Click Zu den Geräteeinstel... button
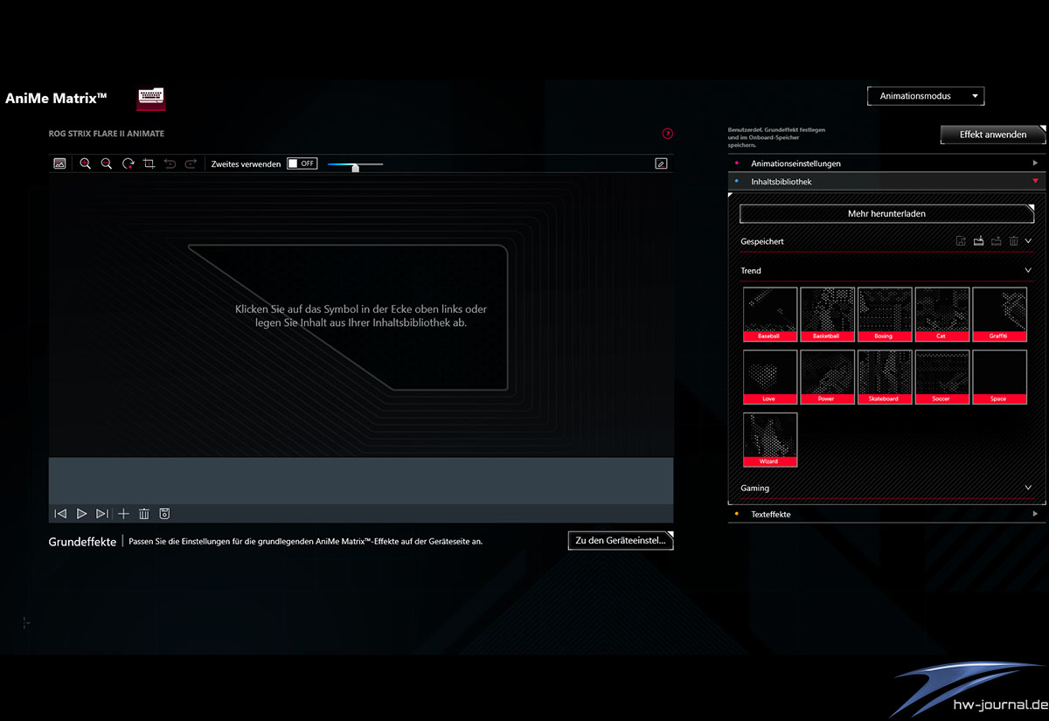The height and width of the screenshot is (721, 1049). point(621,541)
